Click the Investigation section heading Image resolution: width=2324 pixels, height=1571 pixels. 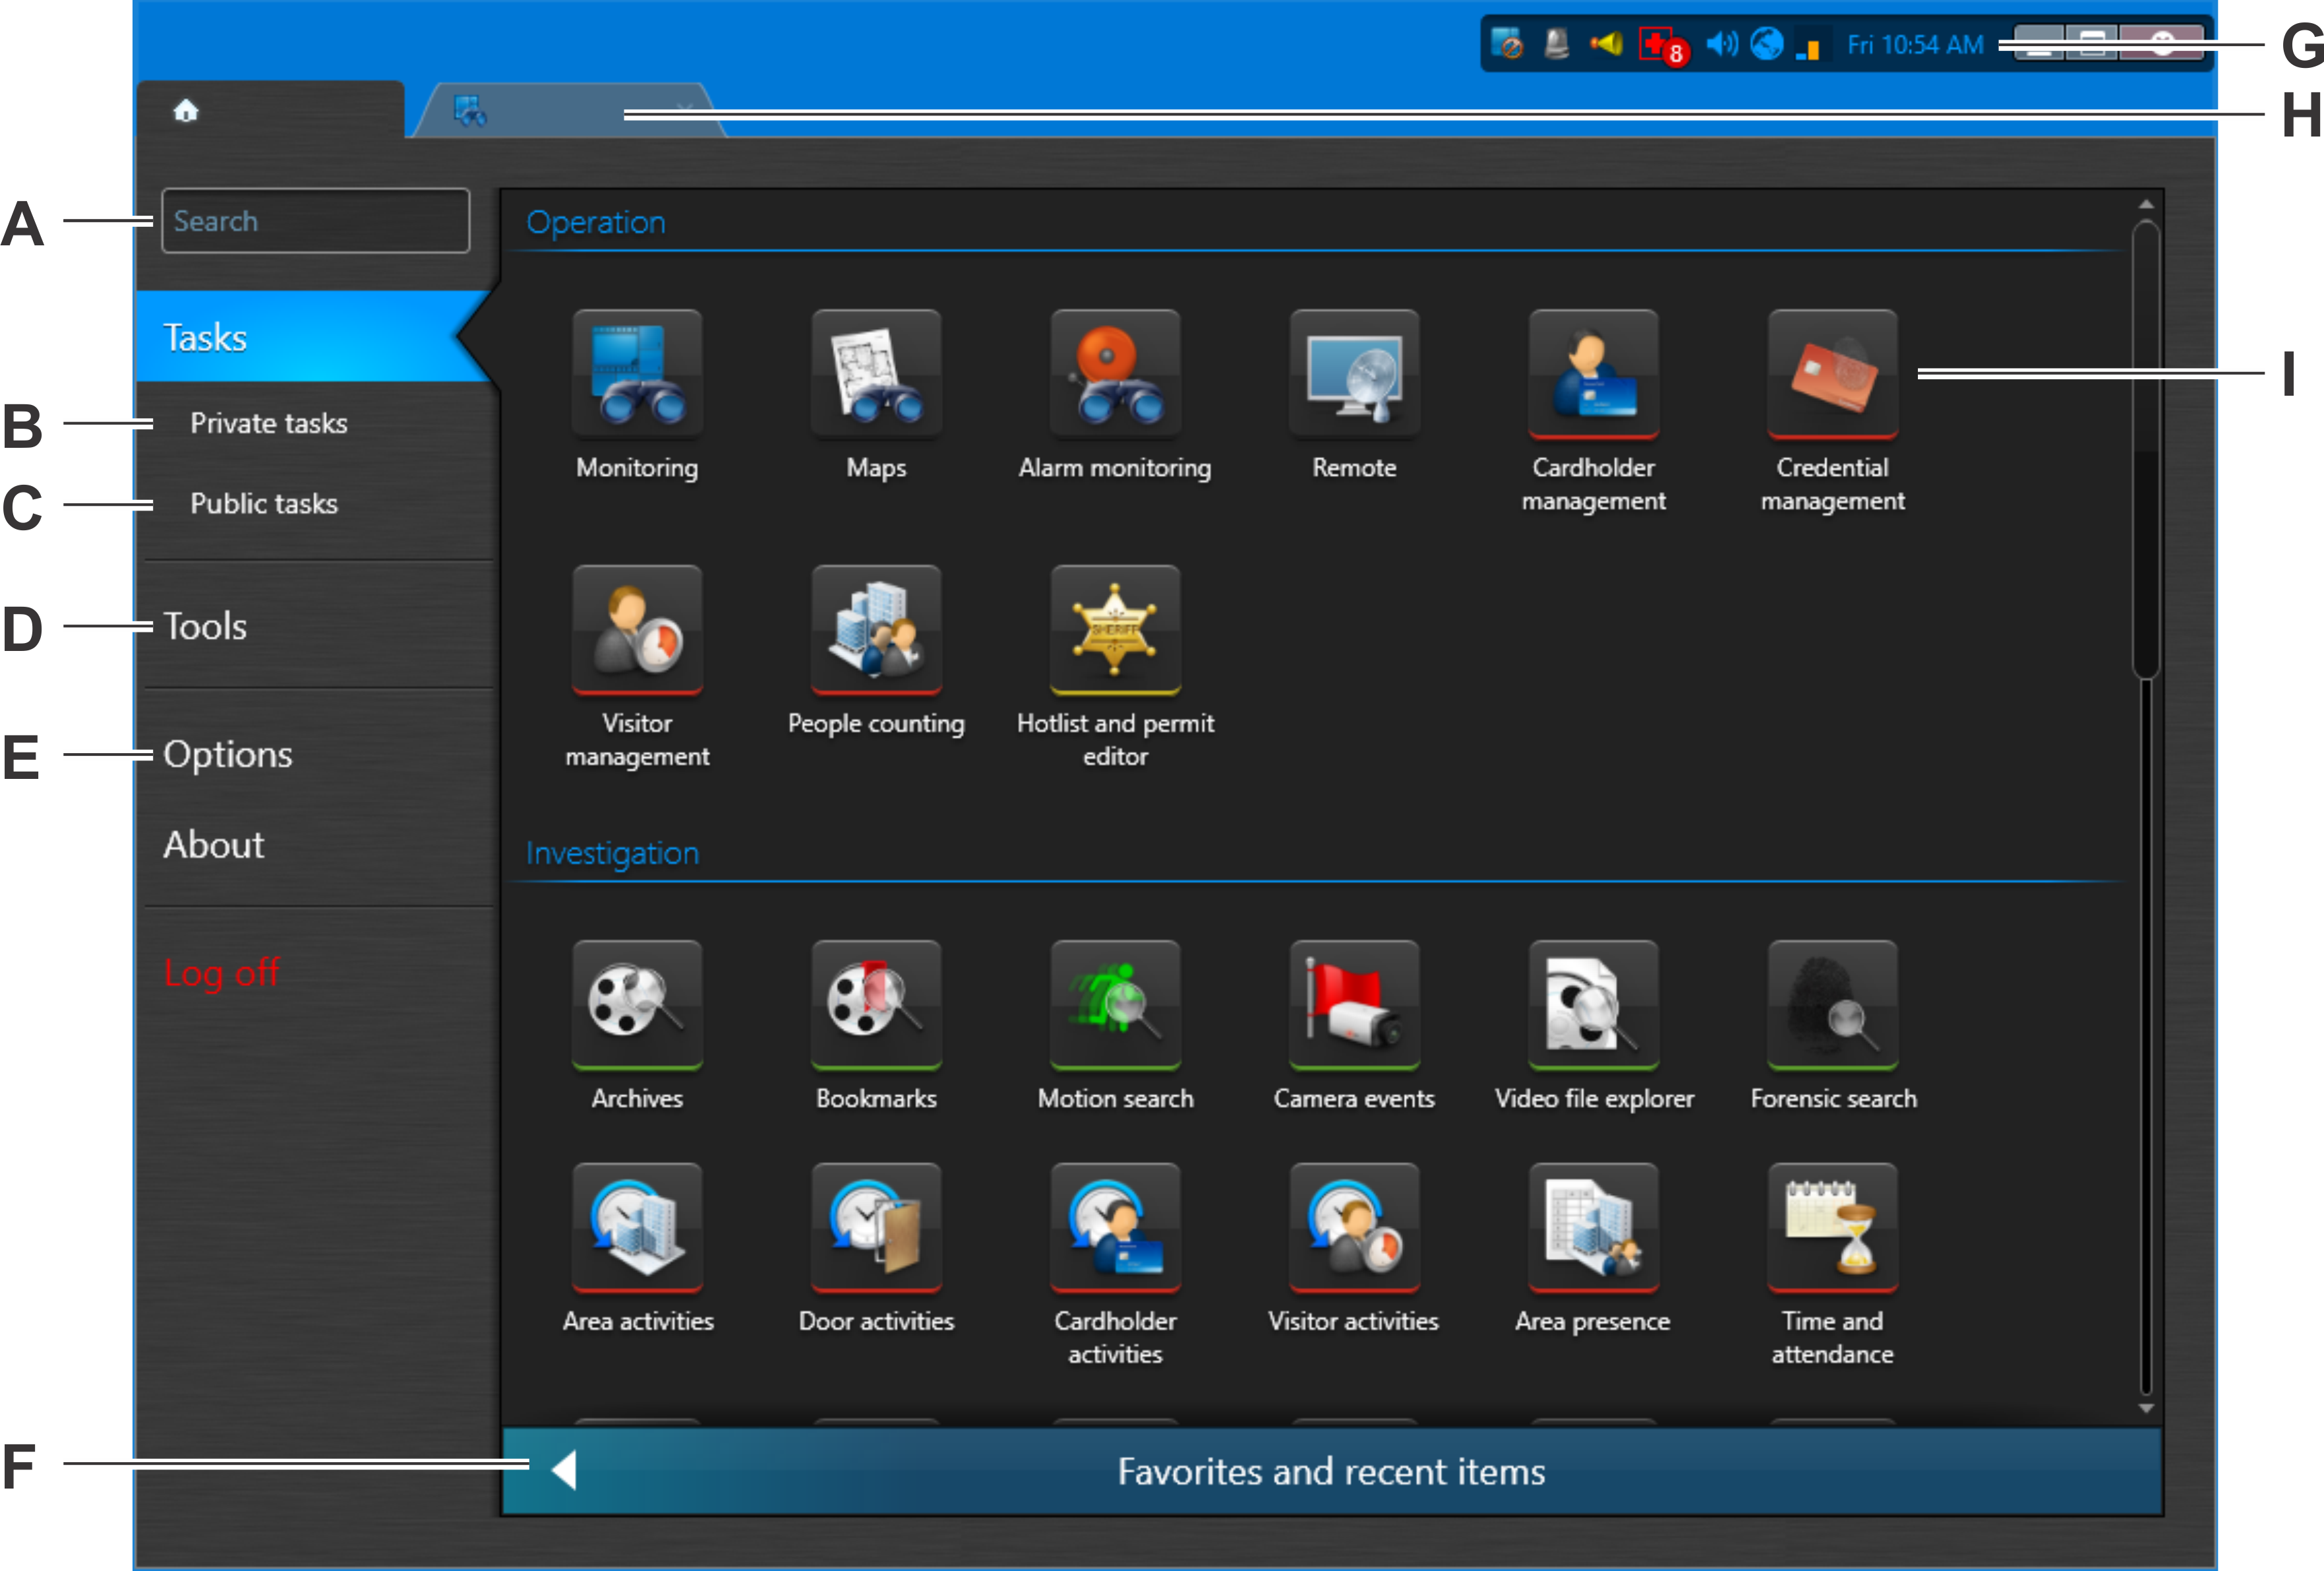tap(612, 853)
